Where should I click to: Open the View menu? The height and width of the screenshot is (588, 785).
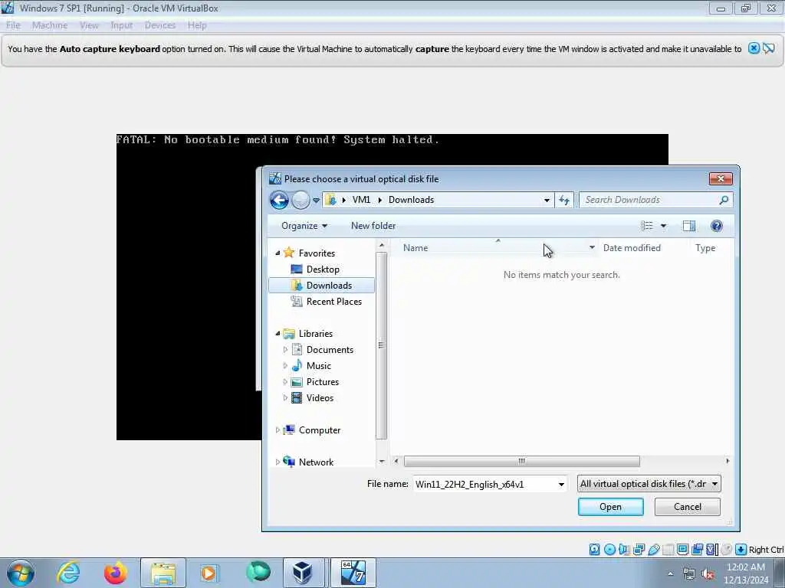89,25
